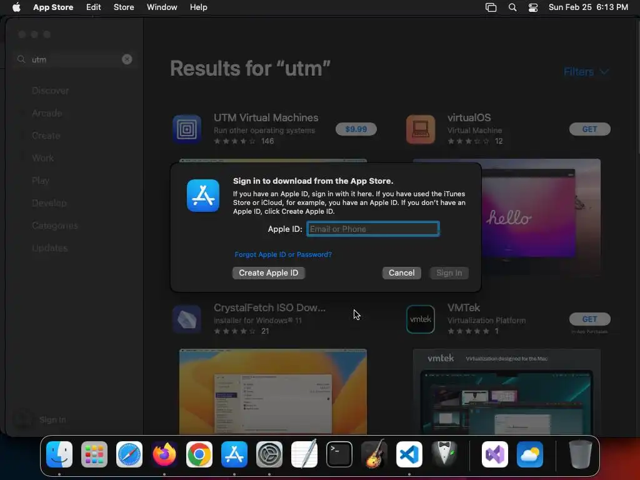The height and width of the screenshot is (480, 640).
Task: Open the Bartender tuxedo dock icon
Action: pyautogui.click(x=444, y=454)
